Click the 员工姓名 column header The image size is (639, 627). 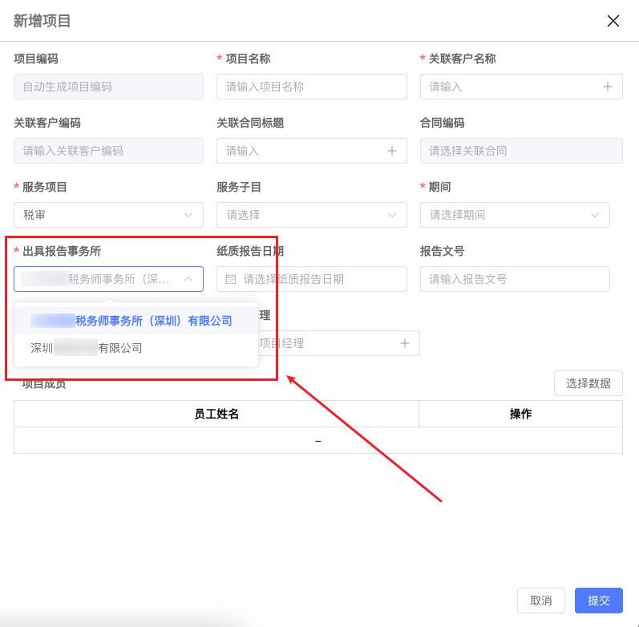pyautogui.click(x=216, y=414)
